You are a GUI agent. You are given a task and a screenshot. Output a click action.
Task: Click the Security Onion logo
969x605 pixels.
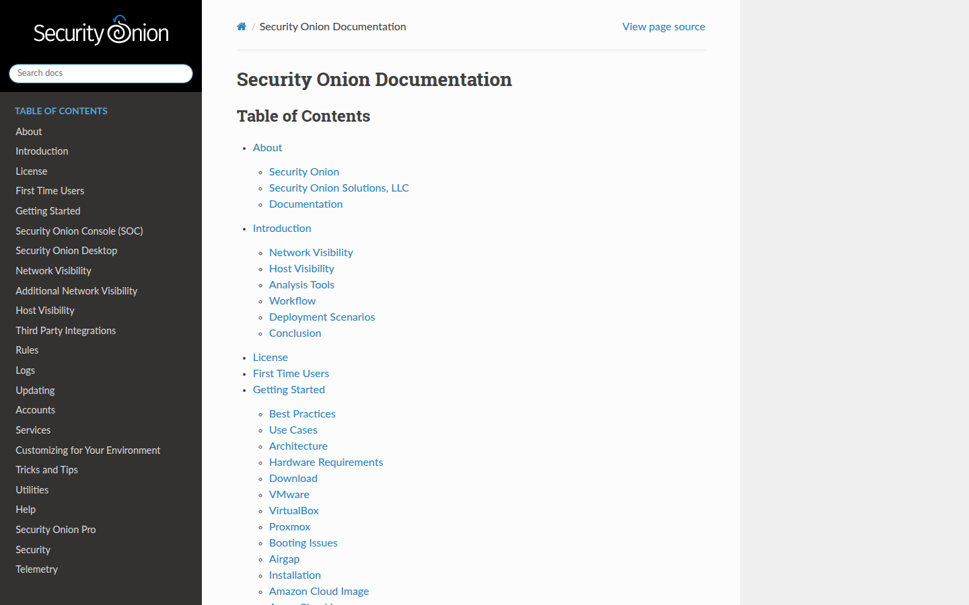click(101, 31)
